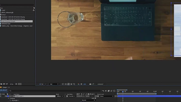Screen dimensions: 181x102
Task: Toggle shy switch for Shape Layer 1
Action: 81,96
